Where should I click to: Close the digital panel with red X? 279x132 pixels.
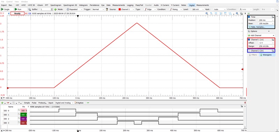[x=245, y=103]
